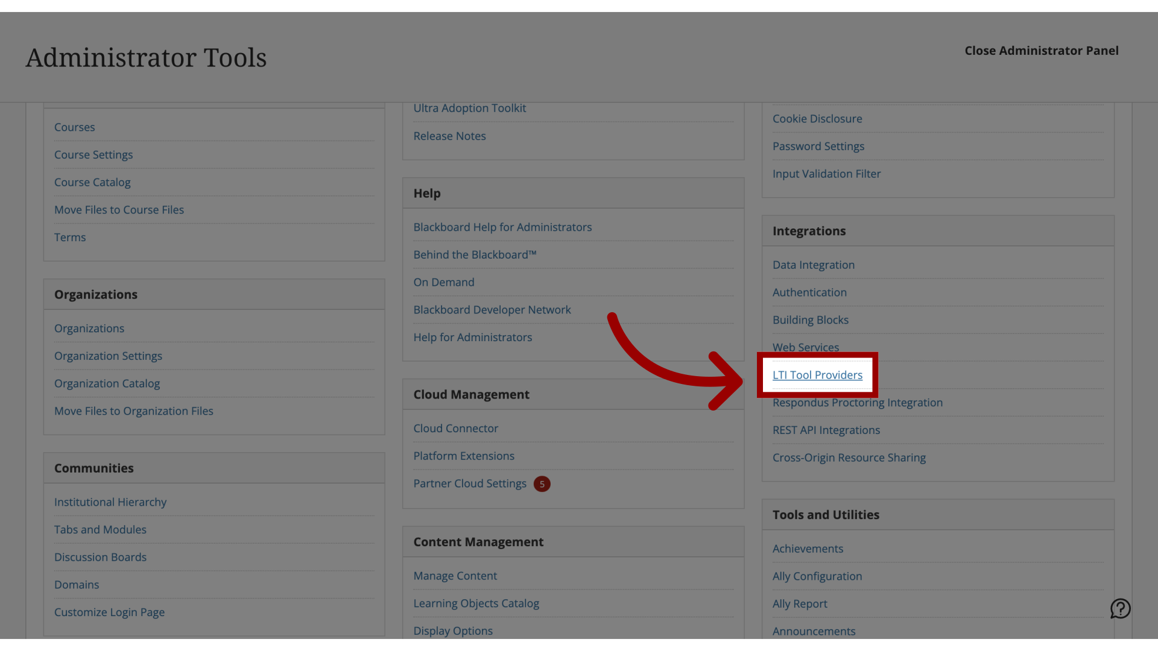
Task: Click the help icon in bottom right
Action: tap(1121, 609)
